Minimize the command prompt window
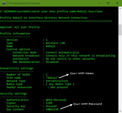 pyautogui.click(x=99, y=3)
